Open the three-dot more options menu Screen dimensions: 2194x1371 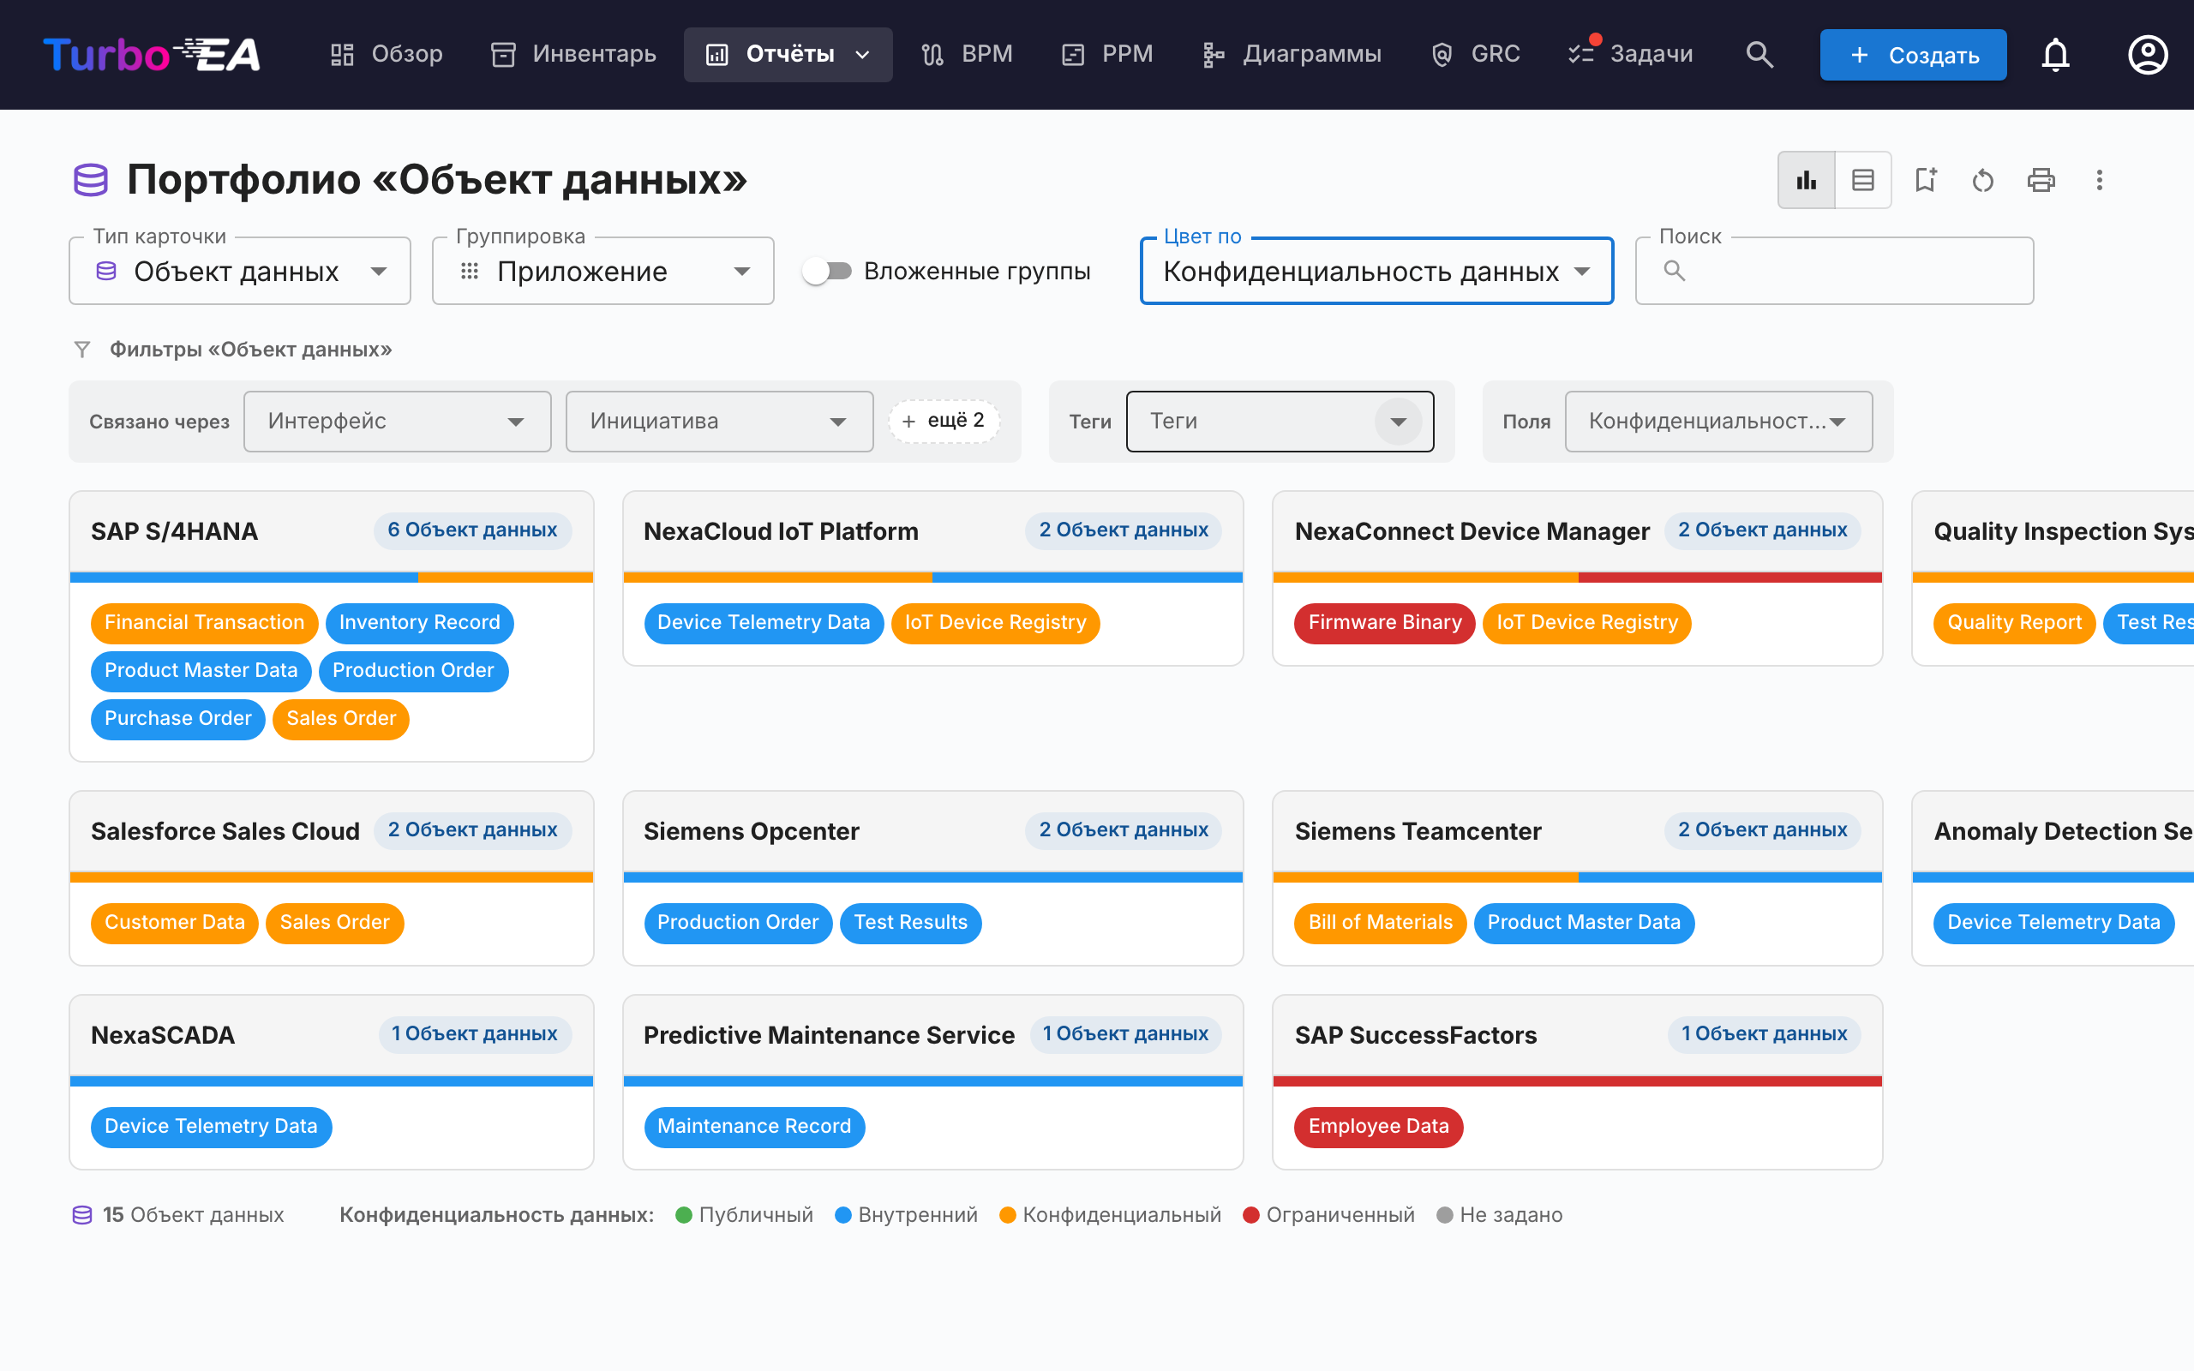click(2099, 180)
